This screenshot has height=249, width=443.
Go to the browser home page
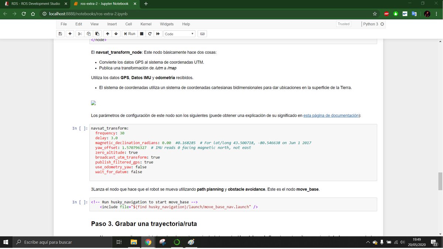[33, 14]
